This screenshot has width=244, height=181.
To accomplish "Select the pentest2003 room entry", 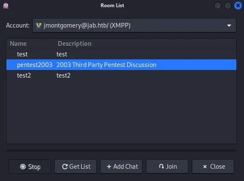I will coord(34,65).
